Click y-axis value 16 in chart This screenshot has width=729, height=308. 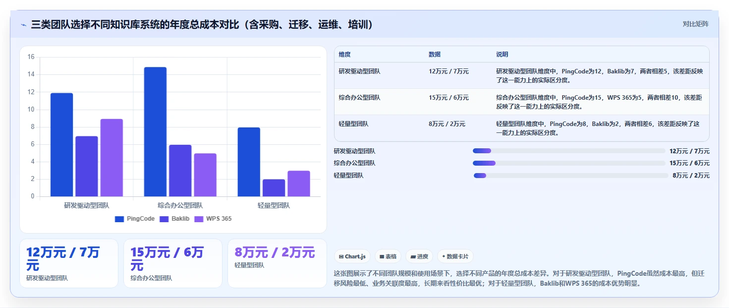(31, 57)
